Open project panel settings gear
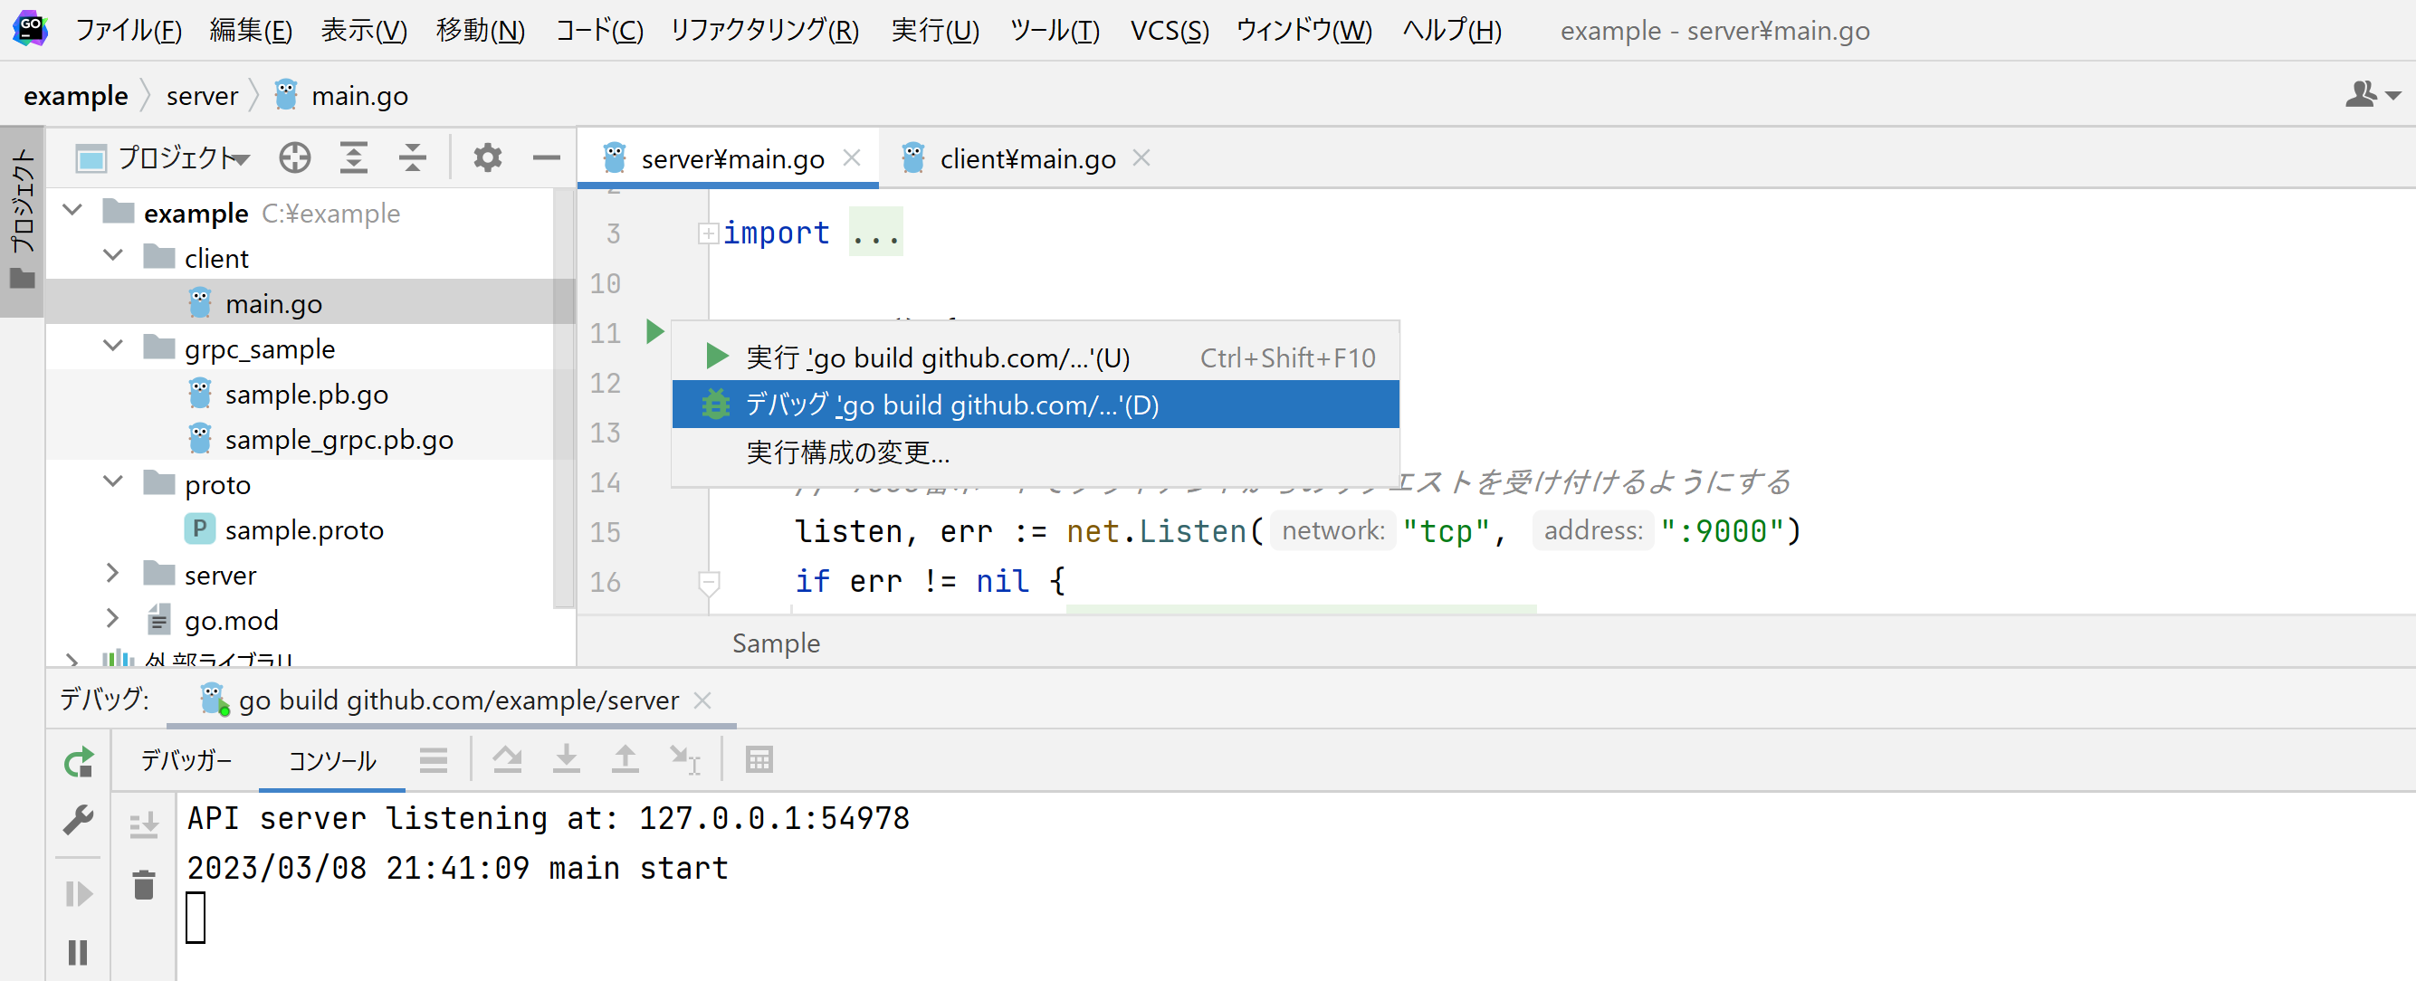 pyautogui.click(x=487, y=157)
